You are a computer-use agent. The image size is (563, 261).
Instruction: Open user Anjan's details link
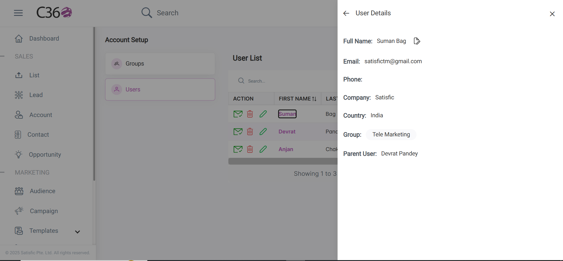(x=286, y=149)
